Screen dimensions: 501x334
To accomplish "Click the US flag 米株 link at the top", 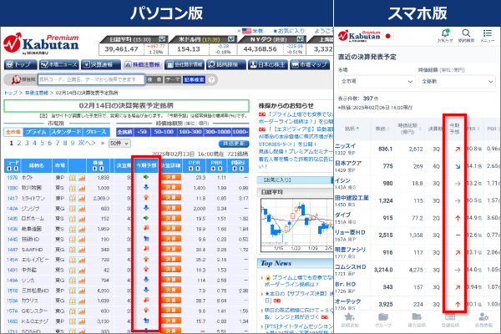I will pos(252,31).
